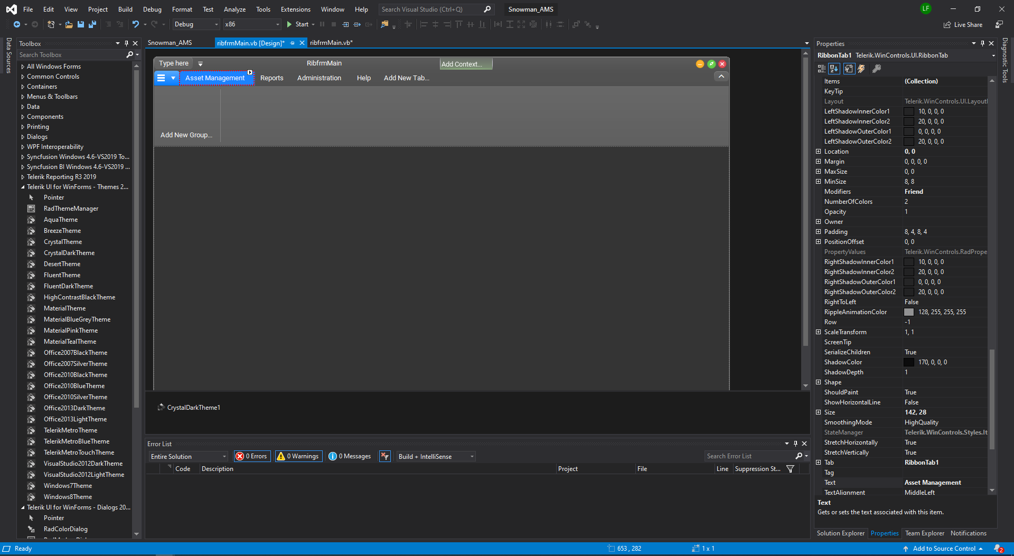
Task: Toggle the 0 Warnings filter
Action: [x=298, y=456]
